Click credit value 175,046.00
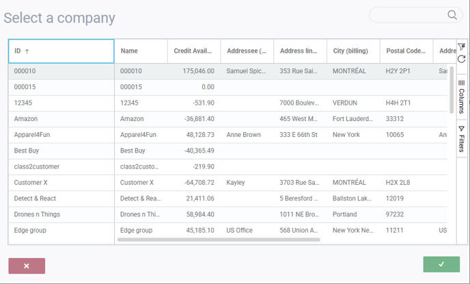This screenshot has height=284, width=470. (198, 71)
